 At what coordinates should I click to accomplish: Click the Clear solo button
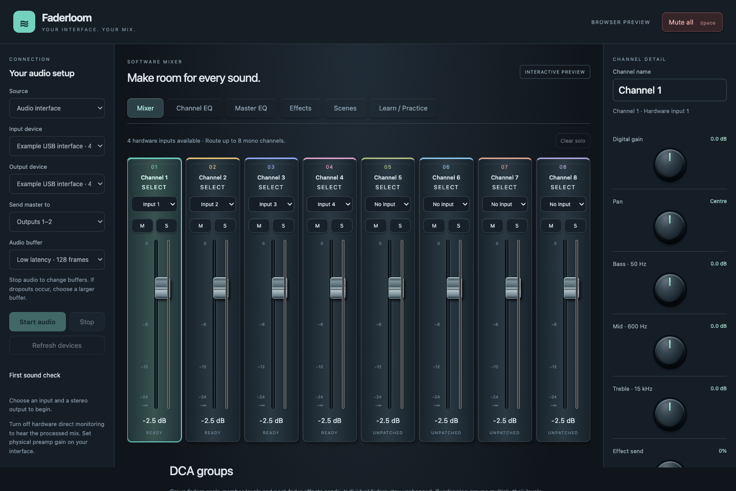pyautogui.click(x=572, y=141)
